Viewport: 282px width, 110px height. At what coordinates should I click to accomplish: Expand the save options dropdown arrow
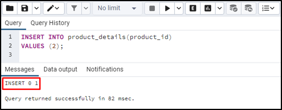(37, 8)
